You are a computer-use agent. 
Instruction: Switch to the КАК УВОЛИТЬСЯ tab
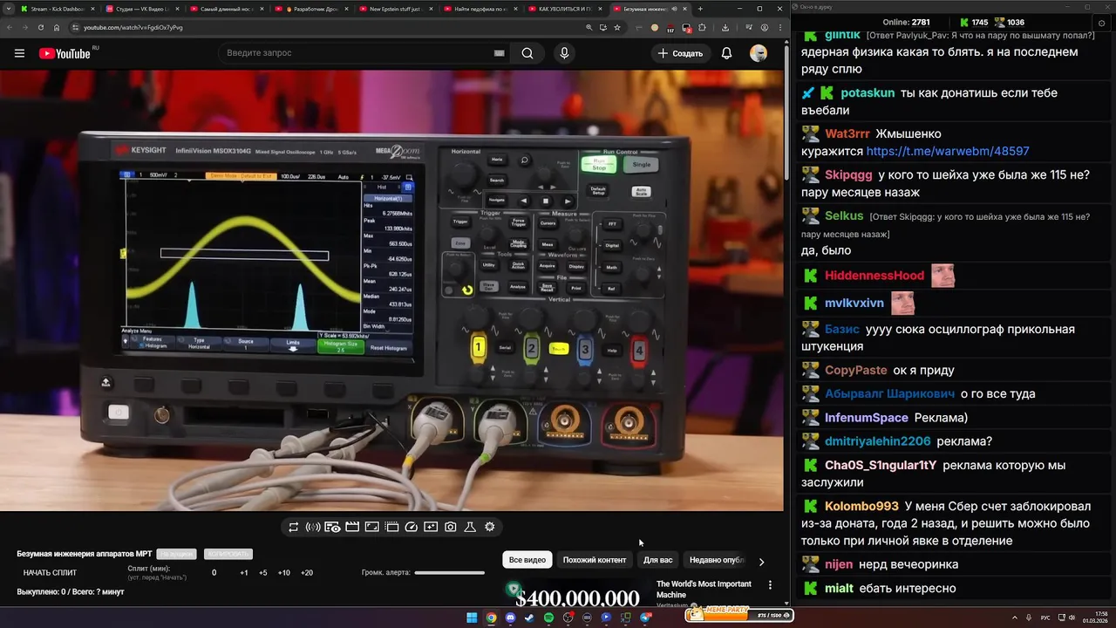(x=566, y=9)
